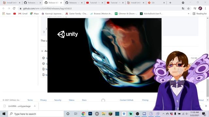Viewport: 209px width, 117px height.
Task: Open the GitHub Status link
Action: pos(72,100)
